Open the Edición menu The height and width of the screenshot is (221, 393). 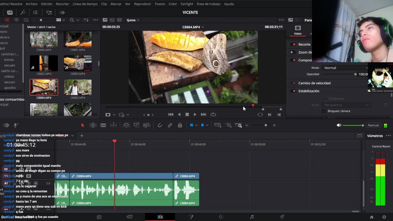coord(47,4)
